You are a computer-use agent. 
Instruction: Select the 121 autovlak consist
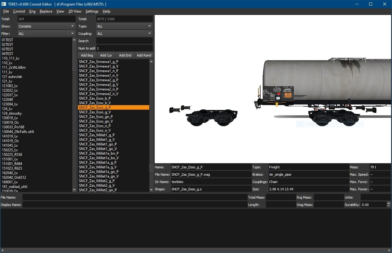(x=12, y=77)
